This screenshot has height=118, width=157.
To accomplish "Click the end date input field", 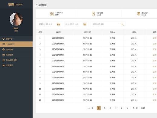I will 76,24.
